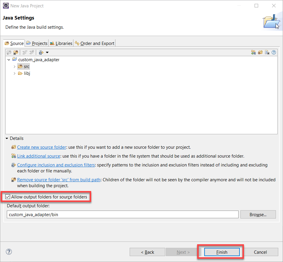Click the Link additional source link
283x262 pixels.
pos(38,156)
